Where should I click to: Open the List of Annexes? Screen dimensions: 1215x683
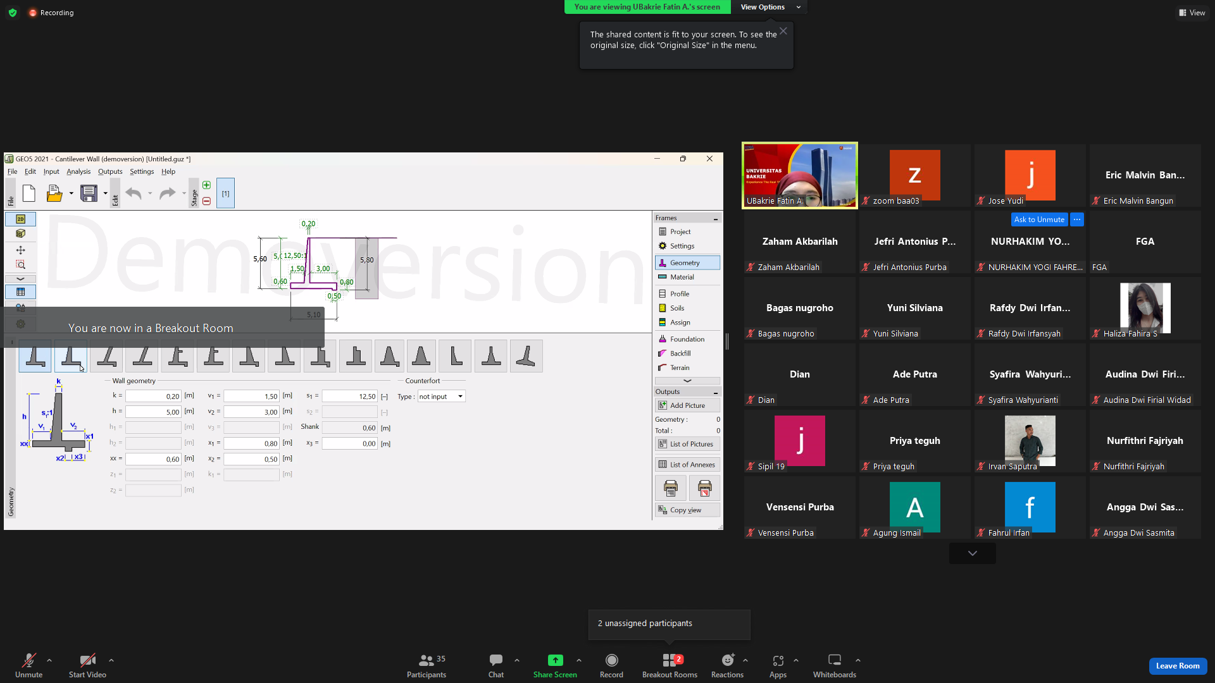(x=687, y=465)
